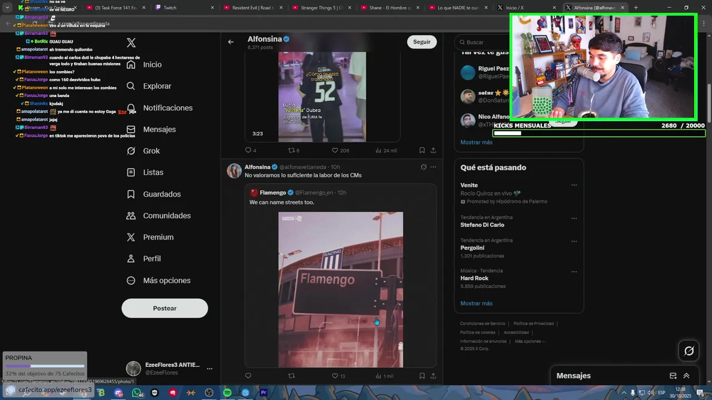Open Grok explain icon on CMs post
The height and width of the screenshot is (400, 712).
[x=423, y=167]
